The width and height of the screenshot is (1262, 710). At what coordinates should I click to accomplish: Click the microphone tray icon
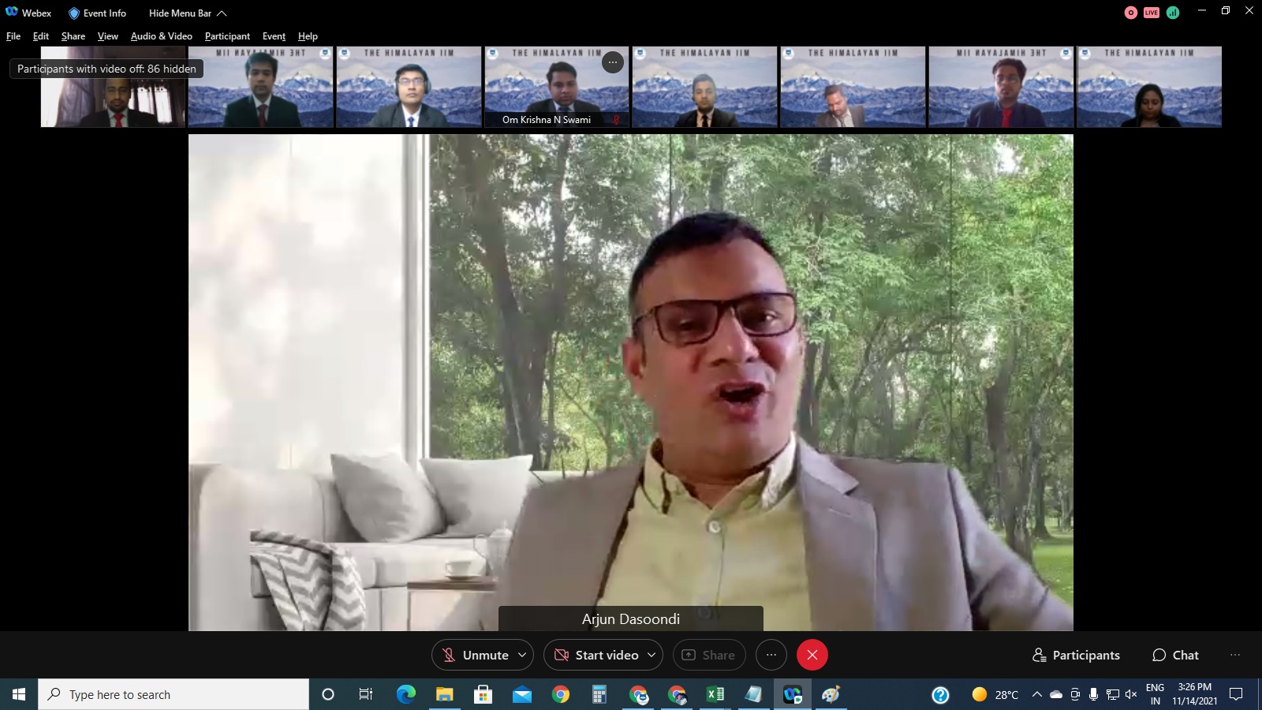coord(1093,694)
